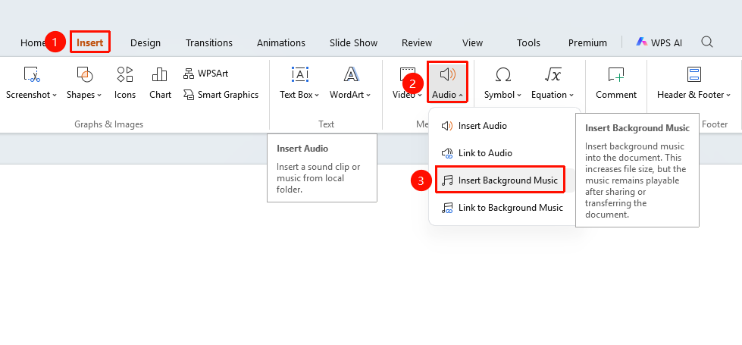Switch to the Design tab

(146, 42)
